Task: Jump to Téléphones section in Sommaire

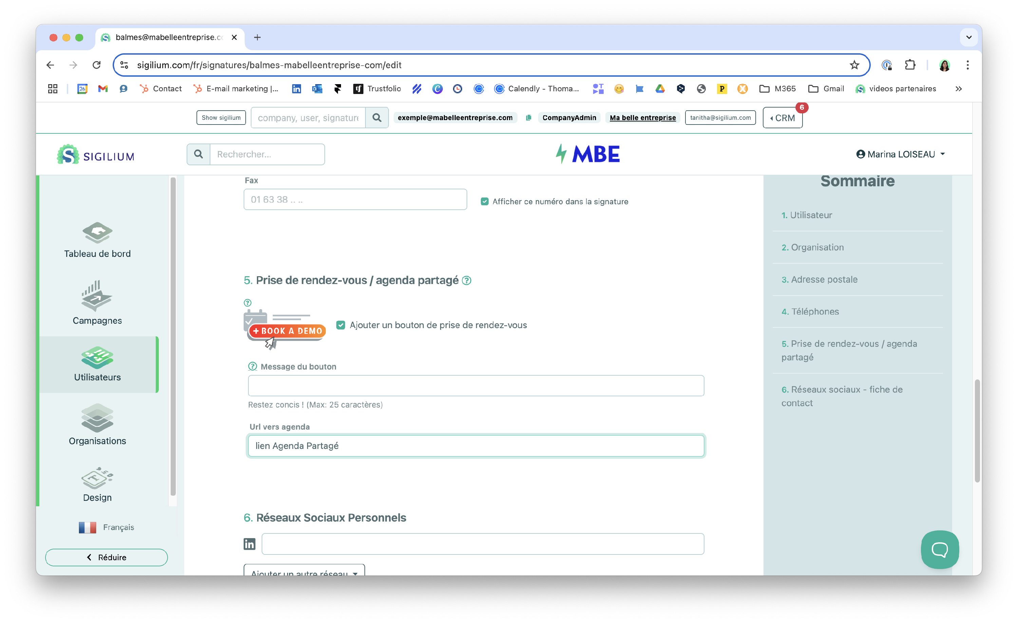Action: 814,311
